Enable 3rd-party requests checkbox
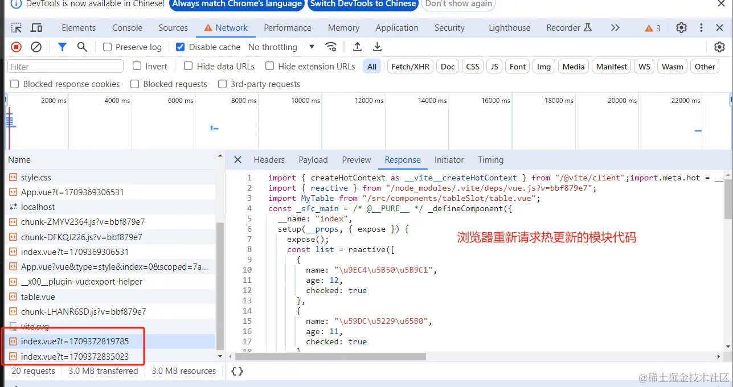This screenshot has width=733, height=387. coord(222,84)
